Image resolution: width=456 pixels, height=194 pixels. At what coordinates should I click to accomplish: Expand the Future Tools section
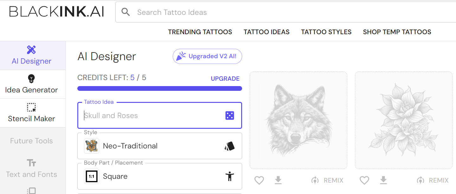click(31, 141)
